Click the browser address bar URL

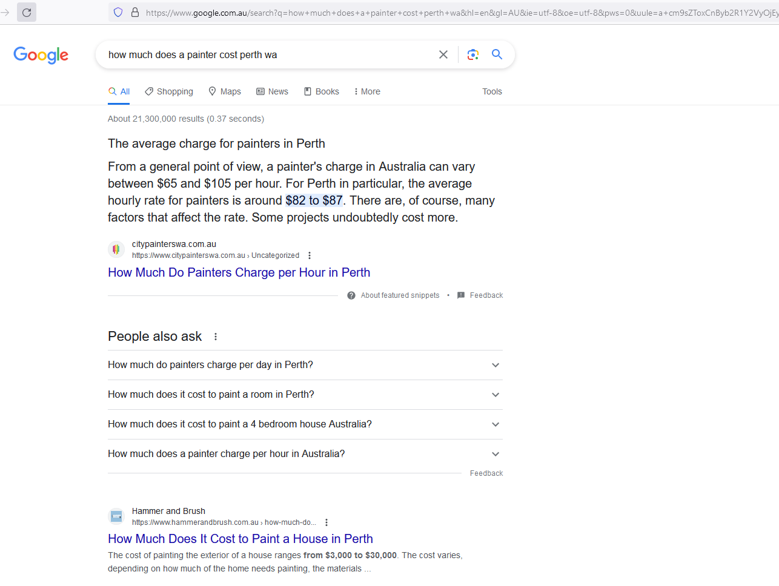(x=462, y=12)
